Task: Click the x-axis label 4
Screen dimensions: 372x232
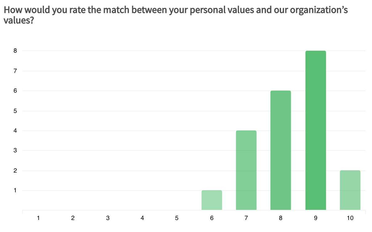Action: (x=142, y=218)
